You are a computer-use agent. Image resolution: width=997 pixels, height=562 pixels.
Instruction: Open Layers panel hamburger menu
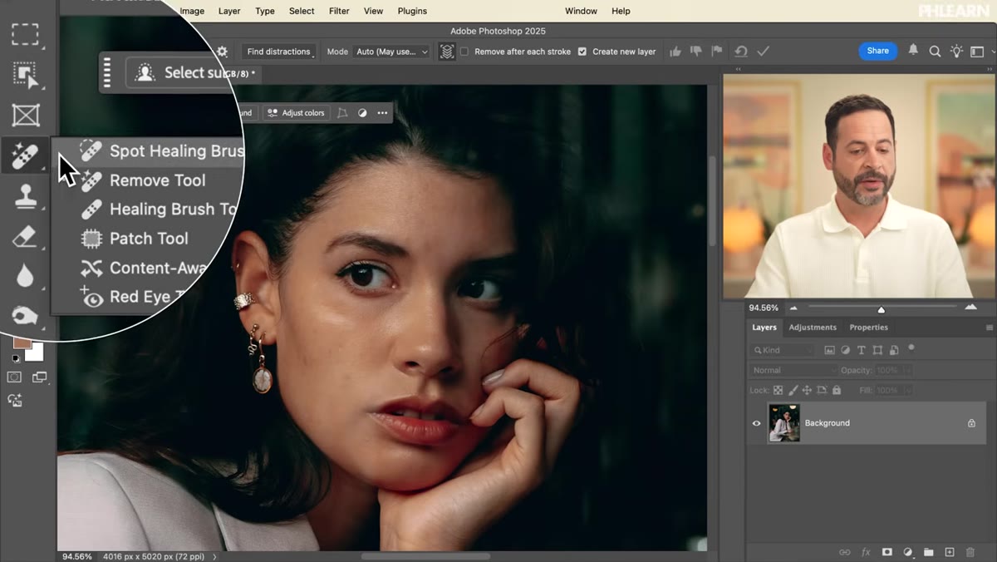(989, 328)
